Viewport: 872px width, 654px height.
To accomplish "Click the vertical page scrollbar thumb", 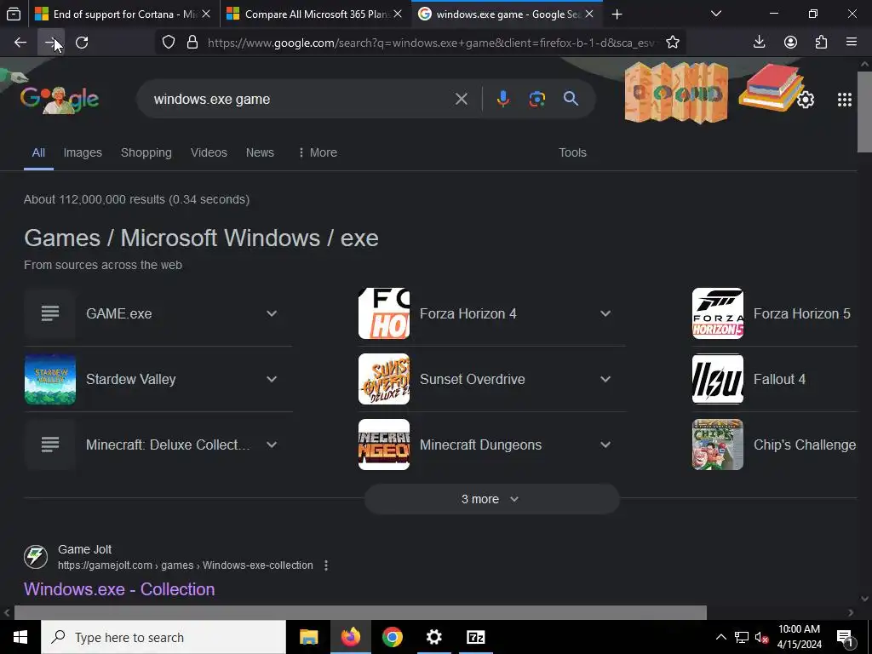I will tap(864, 112).
